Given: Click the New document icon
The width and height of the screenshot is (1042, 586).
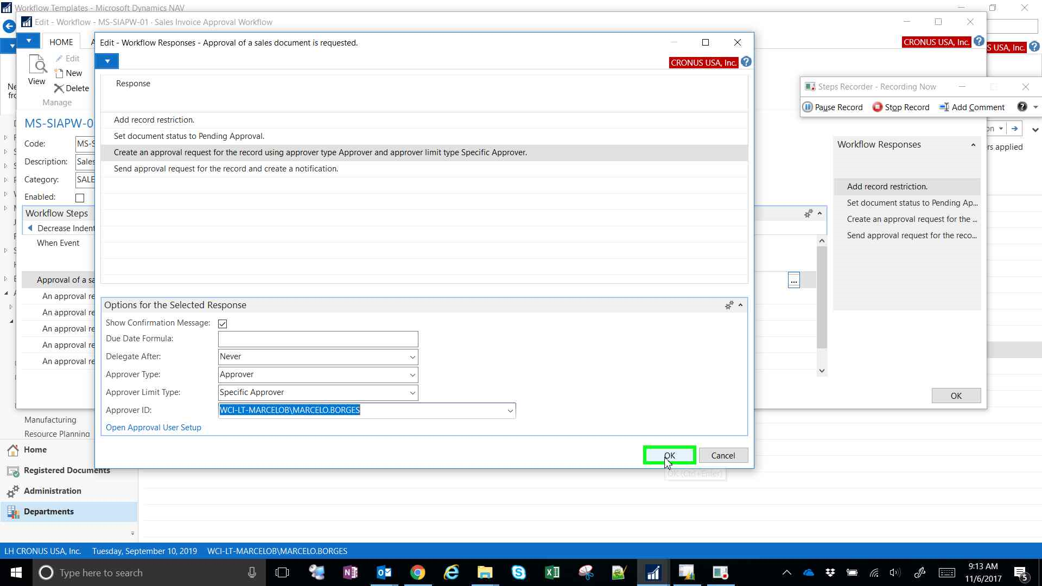Looking at the screenshot, I should (x=59, y=73).
